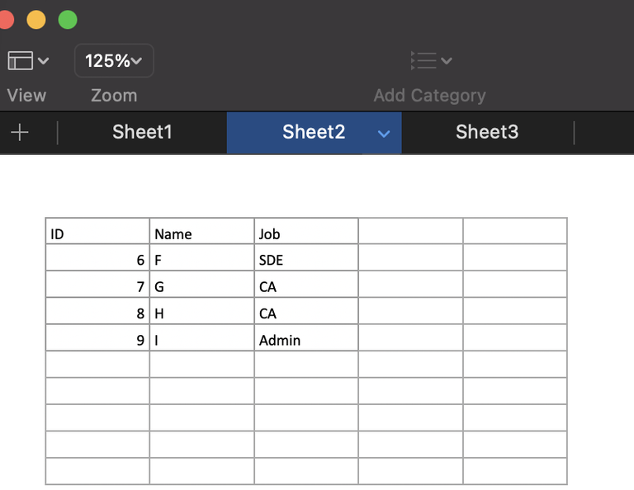Click the yellow minimize window button
The height and width of the screenshot is (490, 634).
pyautogui.click(x=36, y=20)
